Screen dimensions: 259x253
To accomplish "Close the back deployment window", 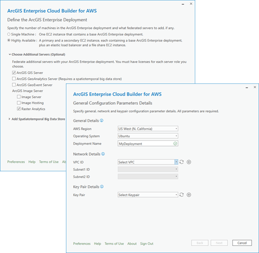I will (x=191, y=3).
